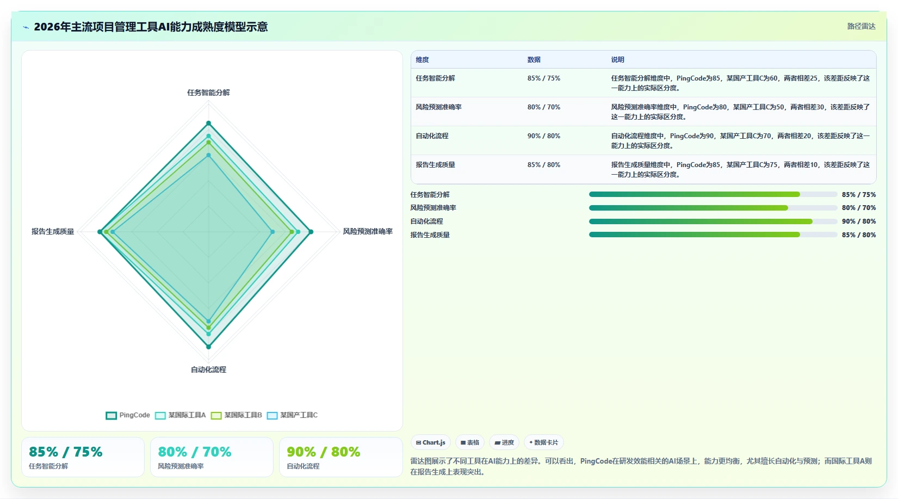Click the 报告生成质量 axis label on the radar
Screen dimensions: 898x499
point(53,232)
